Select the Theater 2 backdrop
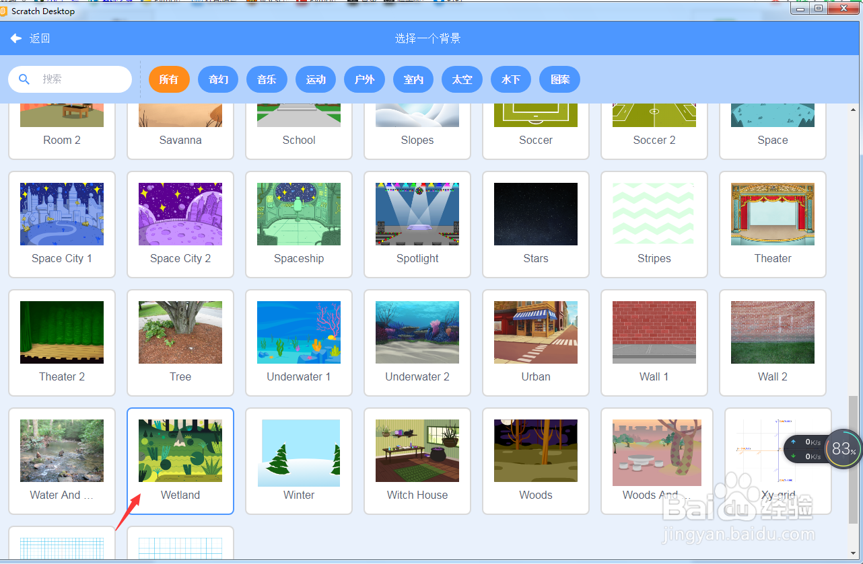Viewport: 863px width, 564px height. 62,343
